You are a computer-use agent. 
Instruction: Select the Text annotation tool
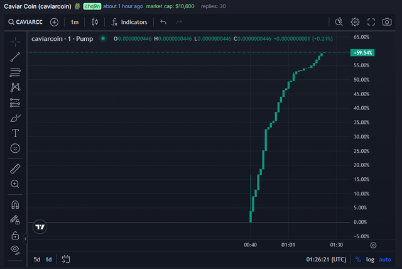click(15, 133)
